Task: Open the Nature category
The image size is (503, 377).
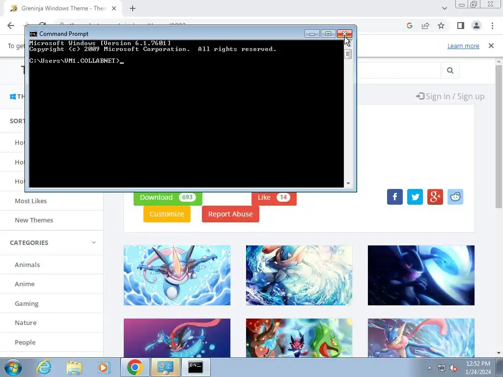Action: point(26,323)
